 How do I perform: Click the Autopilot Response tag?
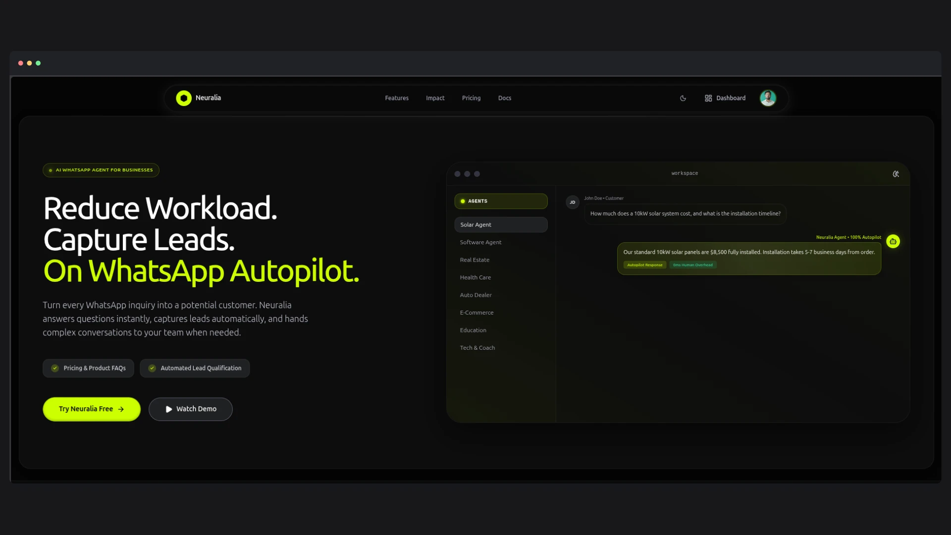click(x=645, y=265)
